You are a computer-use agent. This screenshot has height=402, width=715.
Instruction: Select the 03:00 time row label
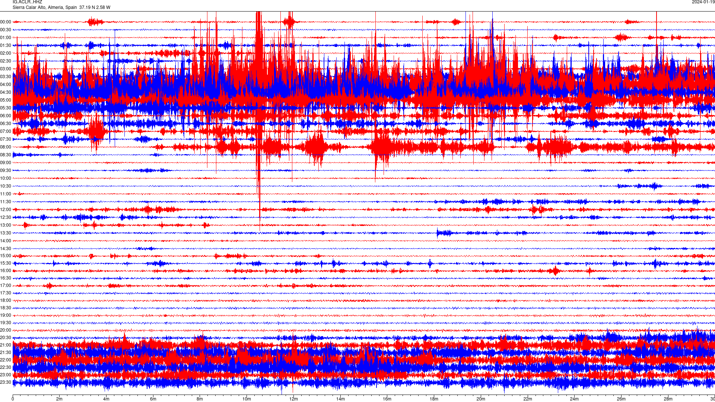coord(6,69)
